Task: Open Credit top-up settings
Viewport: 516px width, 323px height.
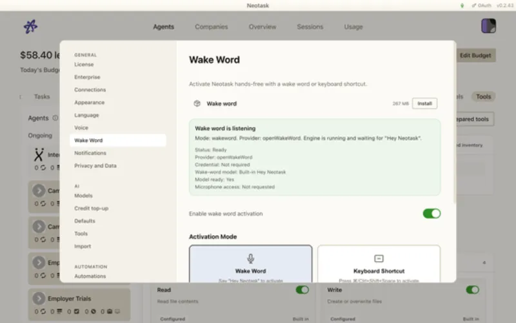Action: [x=92, y=208]
